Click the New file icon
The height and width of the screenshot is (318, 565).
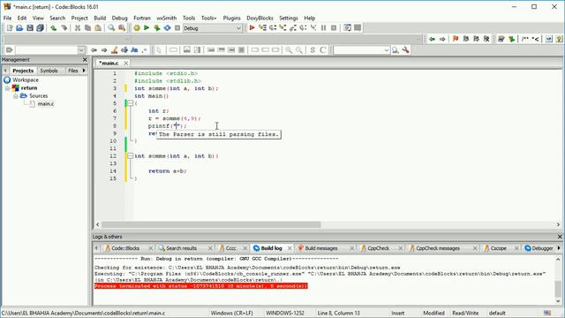(x=10, y=28)
